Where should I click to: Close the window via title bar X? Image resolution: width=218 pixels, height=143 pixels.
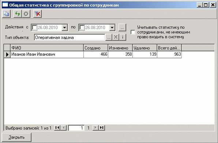coord(213,5)
